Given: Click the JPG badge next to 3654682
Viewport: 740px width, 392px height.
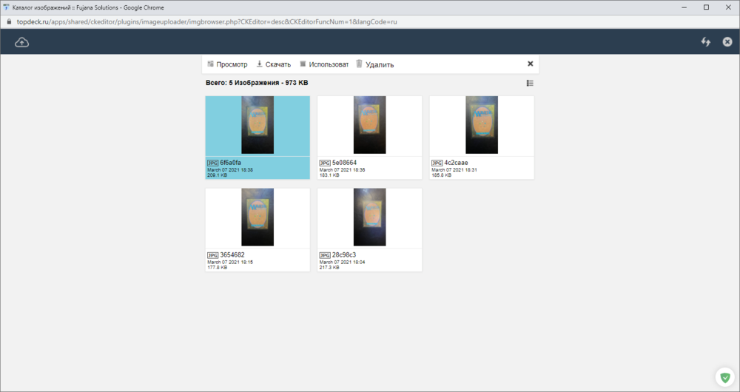Looking at the screenshot, I should click(212, 255).
